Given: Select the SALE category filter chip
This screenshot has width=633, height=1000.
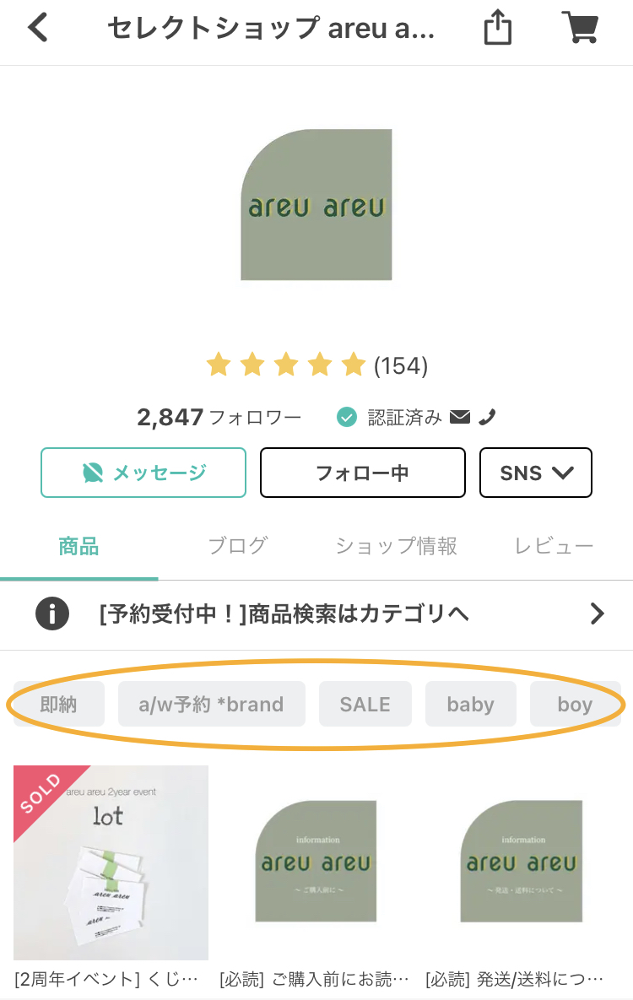Looking at the screenshot, I should pyautogui.click(x=365, y=704).
